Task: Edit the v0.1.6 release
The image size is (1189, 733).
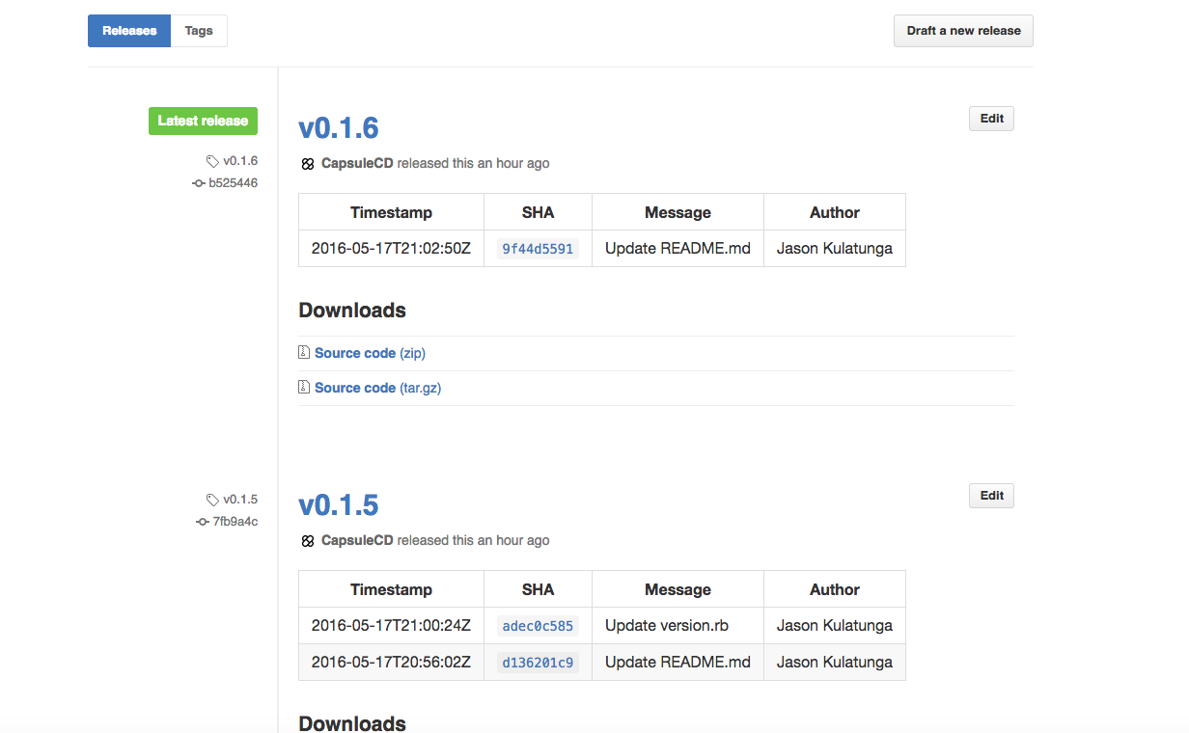Action: tap(991, 119)
